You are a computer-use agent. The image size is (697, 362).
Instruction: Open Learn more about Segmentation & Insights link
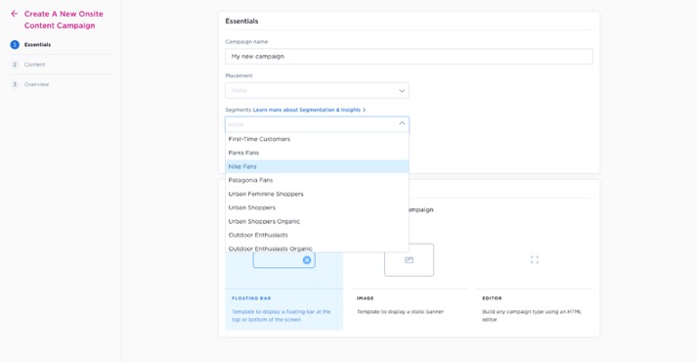309,110
